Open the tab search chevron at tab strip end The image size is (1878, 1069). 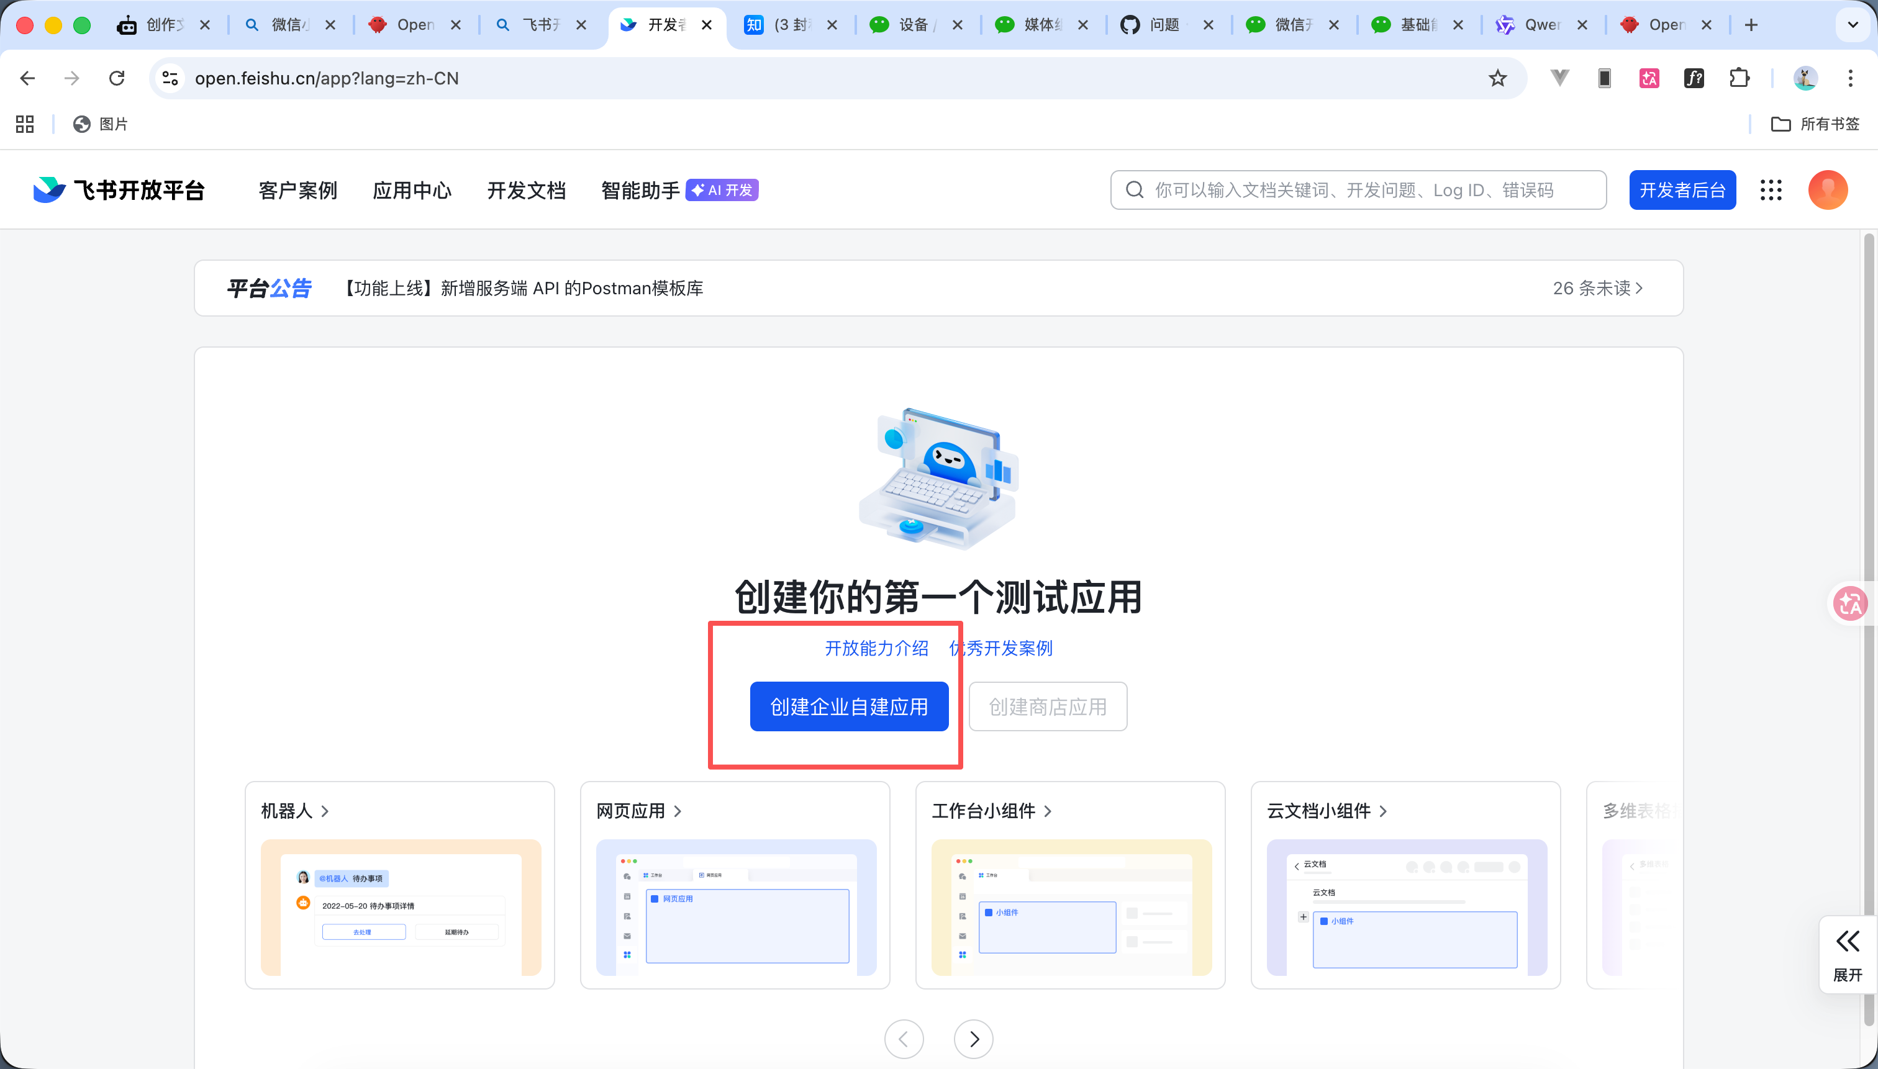(1853, 24)
